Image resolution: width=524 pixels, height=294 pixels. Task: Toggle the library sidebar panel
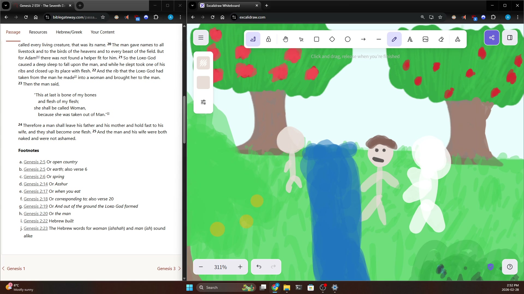point(510,38)
